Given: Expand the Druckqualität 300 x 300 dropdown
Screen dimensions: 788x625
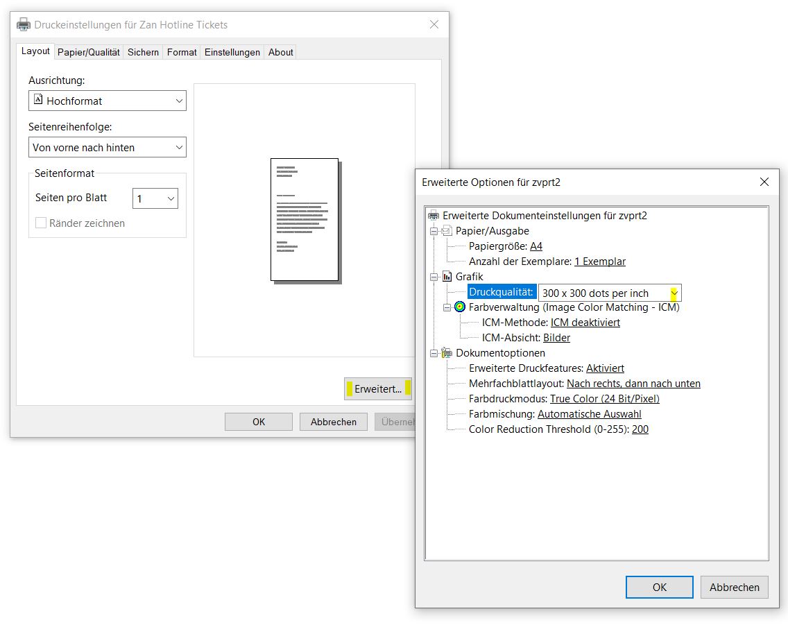Looking at the screenshot, I should point(674,293).
